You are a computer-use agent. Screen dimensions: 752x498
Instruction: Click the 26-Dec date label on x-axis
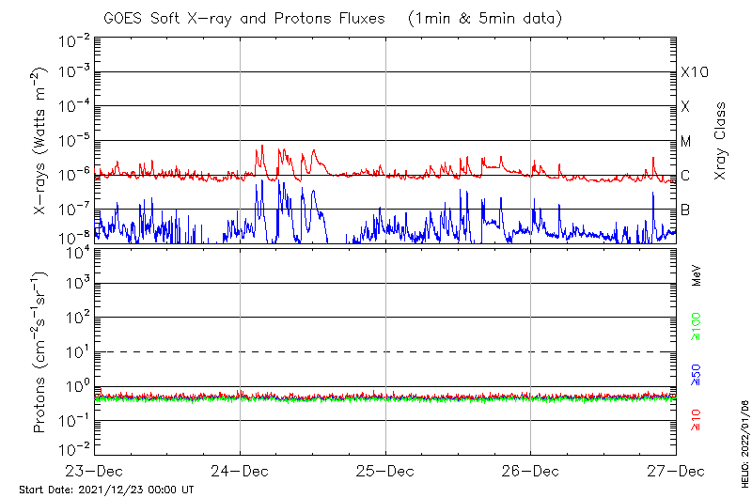530,469
